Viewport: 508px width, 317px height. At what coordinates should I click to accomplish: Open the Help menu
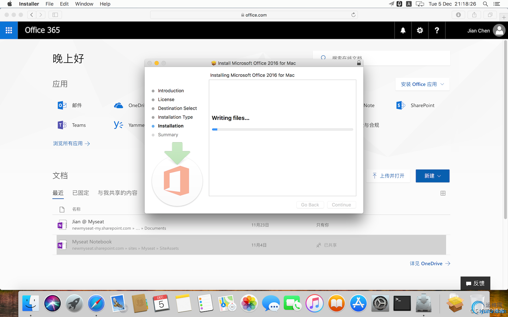click(105, 4)
